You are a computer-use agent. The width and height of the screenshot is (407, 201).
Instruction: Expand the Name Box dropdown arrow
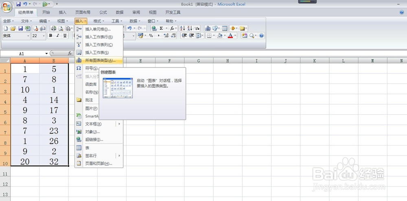[47, 53]
